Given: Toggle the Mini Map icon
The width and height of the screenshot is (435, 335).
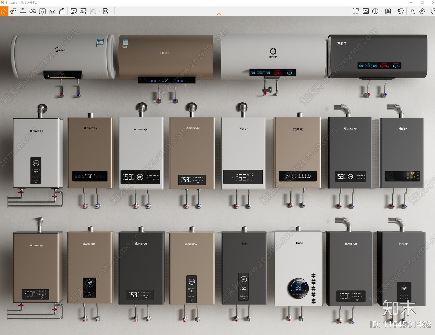Looking at the screenshot, I should [356, 11].
